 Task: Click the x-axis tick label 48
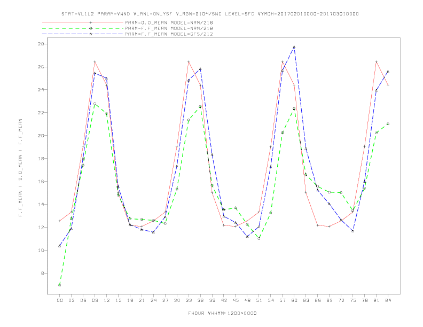click(247, 300)
